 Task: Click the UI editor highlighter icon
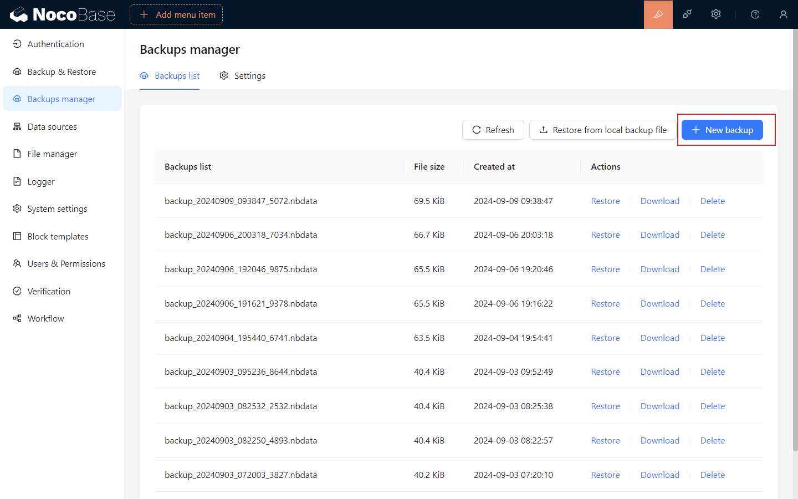(658, 14)
